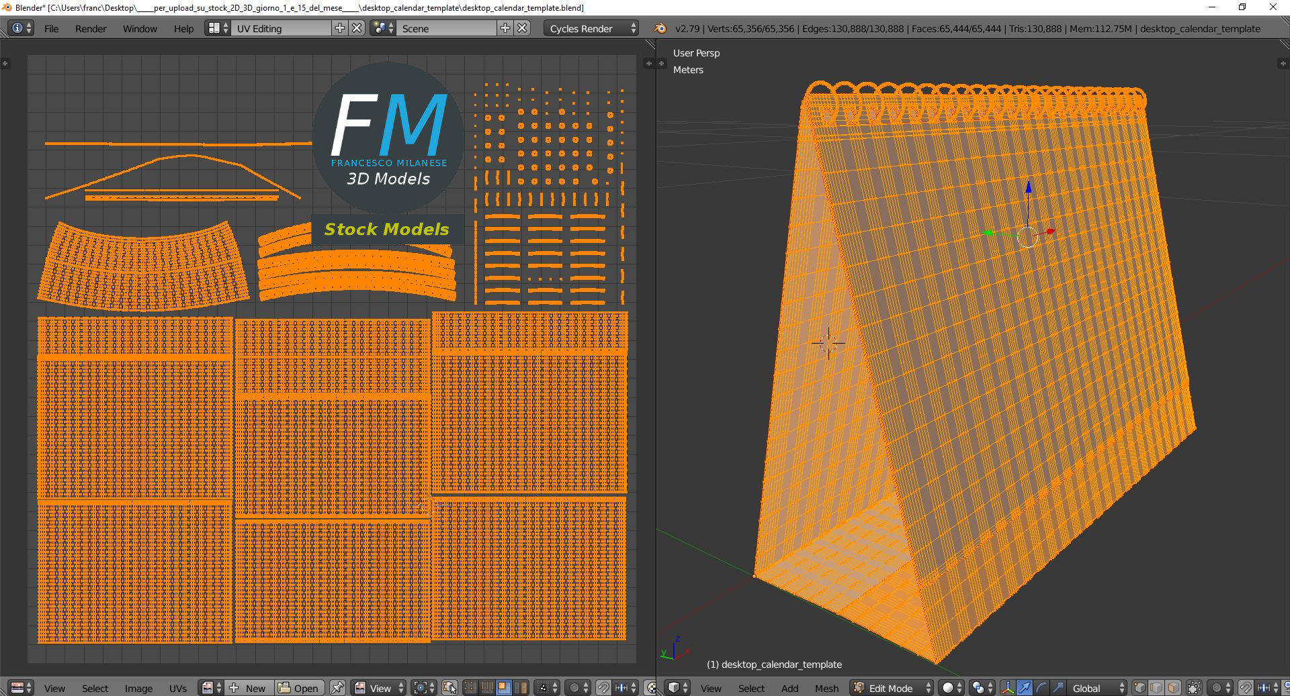Image resolution: width=1290 pixels, height=696 pixels.
Task: Toggle the translate manipulator arrow
Action: [1024, 688]
